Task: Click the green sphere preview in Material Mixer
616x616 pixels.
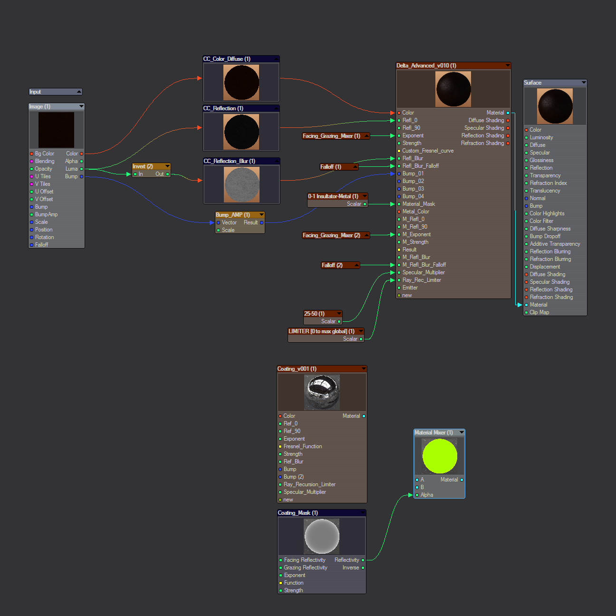Action: tap(440, 456)
